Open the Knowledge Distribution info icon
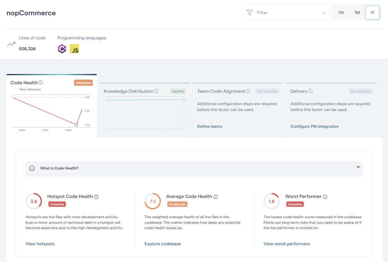Screen dimensions: 388x262 pos(157,91)
